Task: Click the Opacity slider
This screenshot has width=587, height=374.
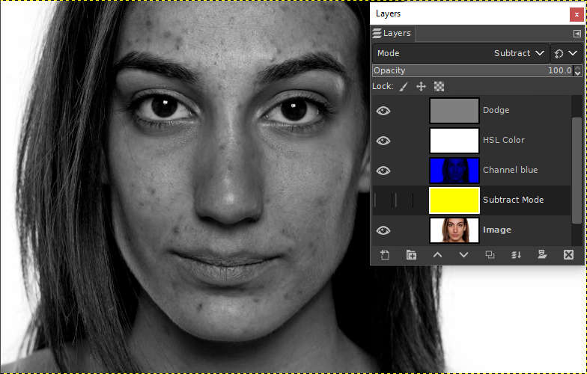Action: click(x=472, y=70)
